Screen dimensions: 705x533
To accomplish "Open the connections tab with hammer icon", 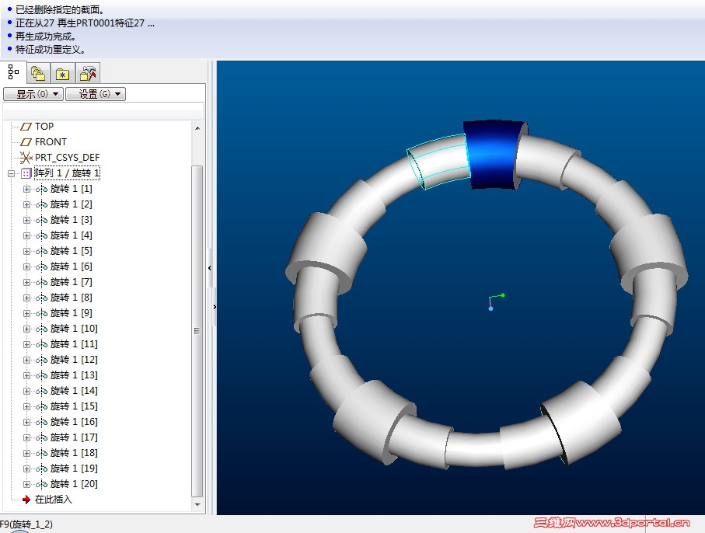I will (x=88, y=73).
